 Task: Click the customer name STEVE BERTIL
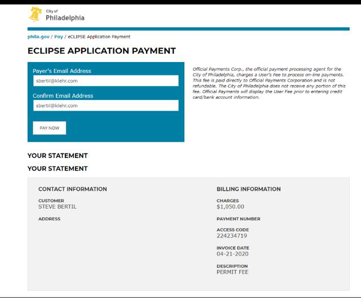coord(57,207)
